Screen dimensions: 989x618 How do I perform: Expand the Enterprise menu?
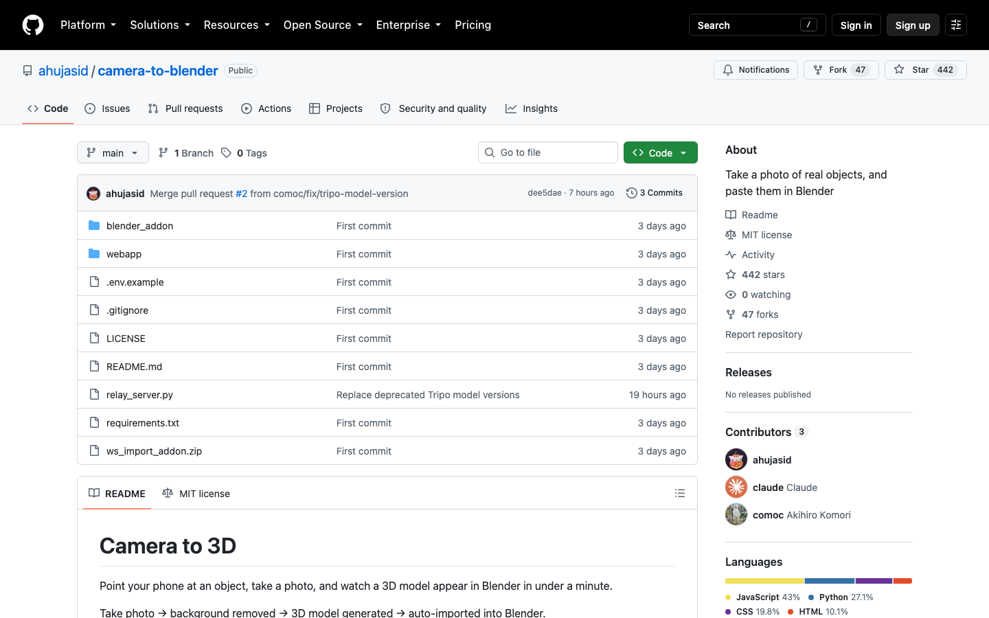click(408, 25)
